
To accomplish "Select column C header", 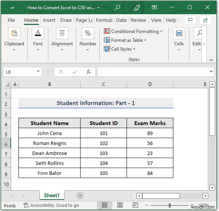I will [104, 84].
